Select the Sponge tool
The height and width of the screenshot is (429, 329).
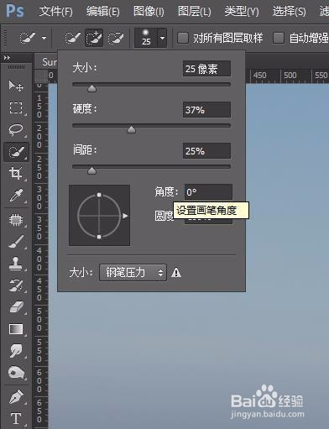(16, 373)
